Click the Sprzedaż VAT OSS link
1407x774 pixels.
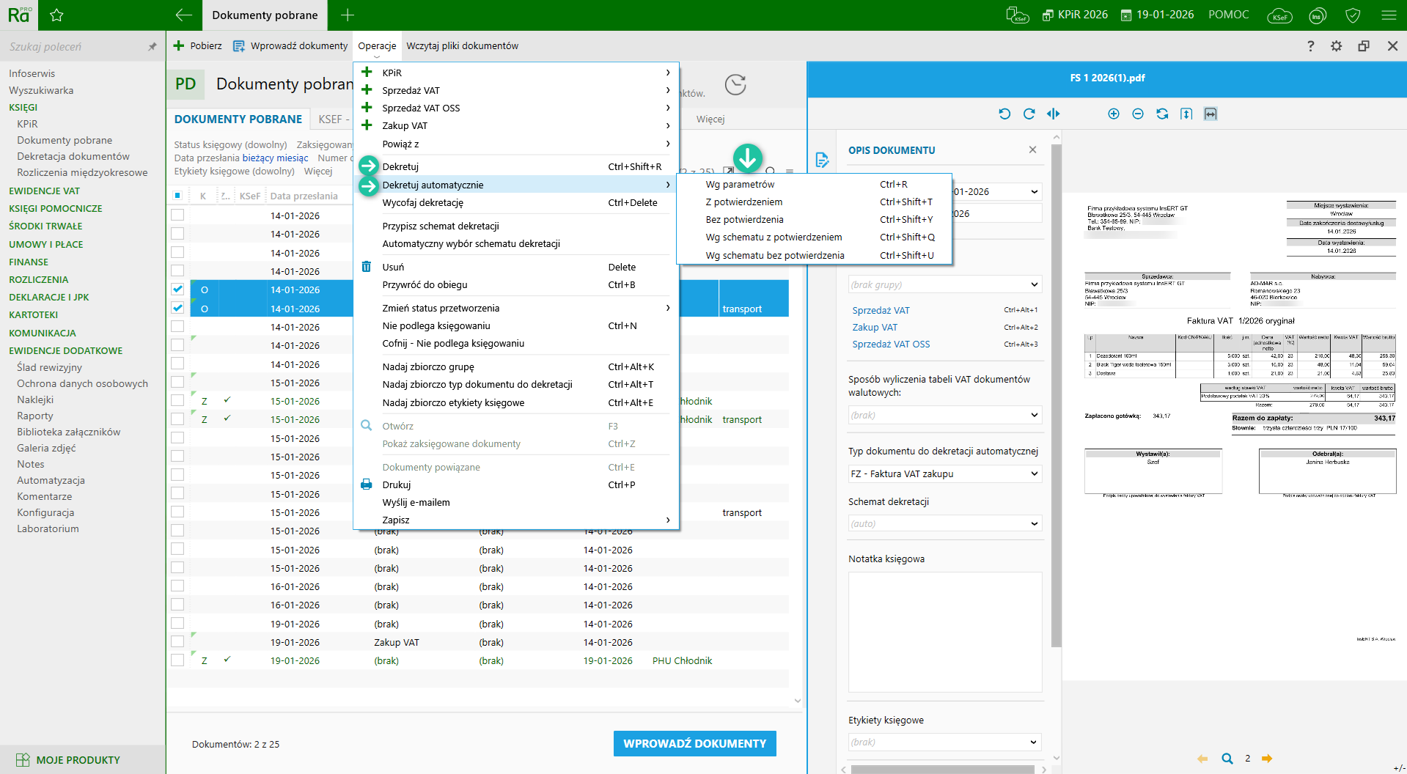(x=891, y=344)
